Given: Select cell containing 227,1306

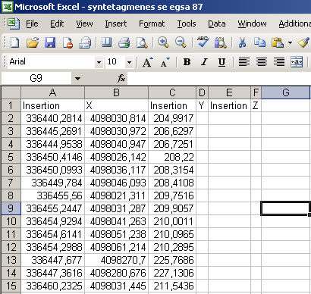Looking at the screenshot, I should click(172, 273).
